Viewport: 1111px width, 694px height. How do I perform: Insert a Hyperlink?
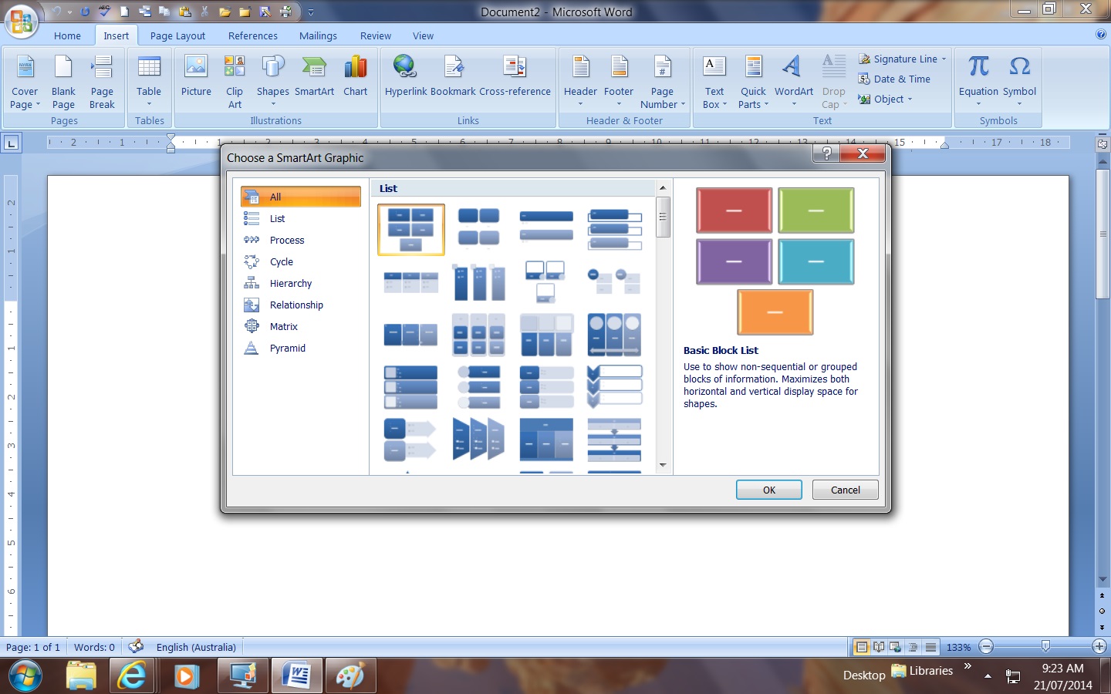point(404,77)
